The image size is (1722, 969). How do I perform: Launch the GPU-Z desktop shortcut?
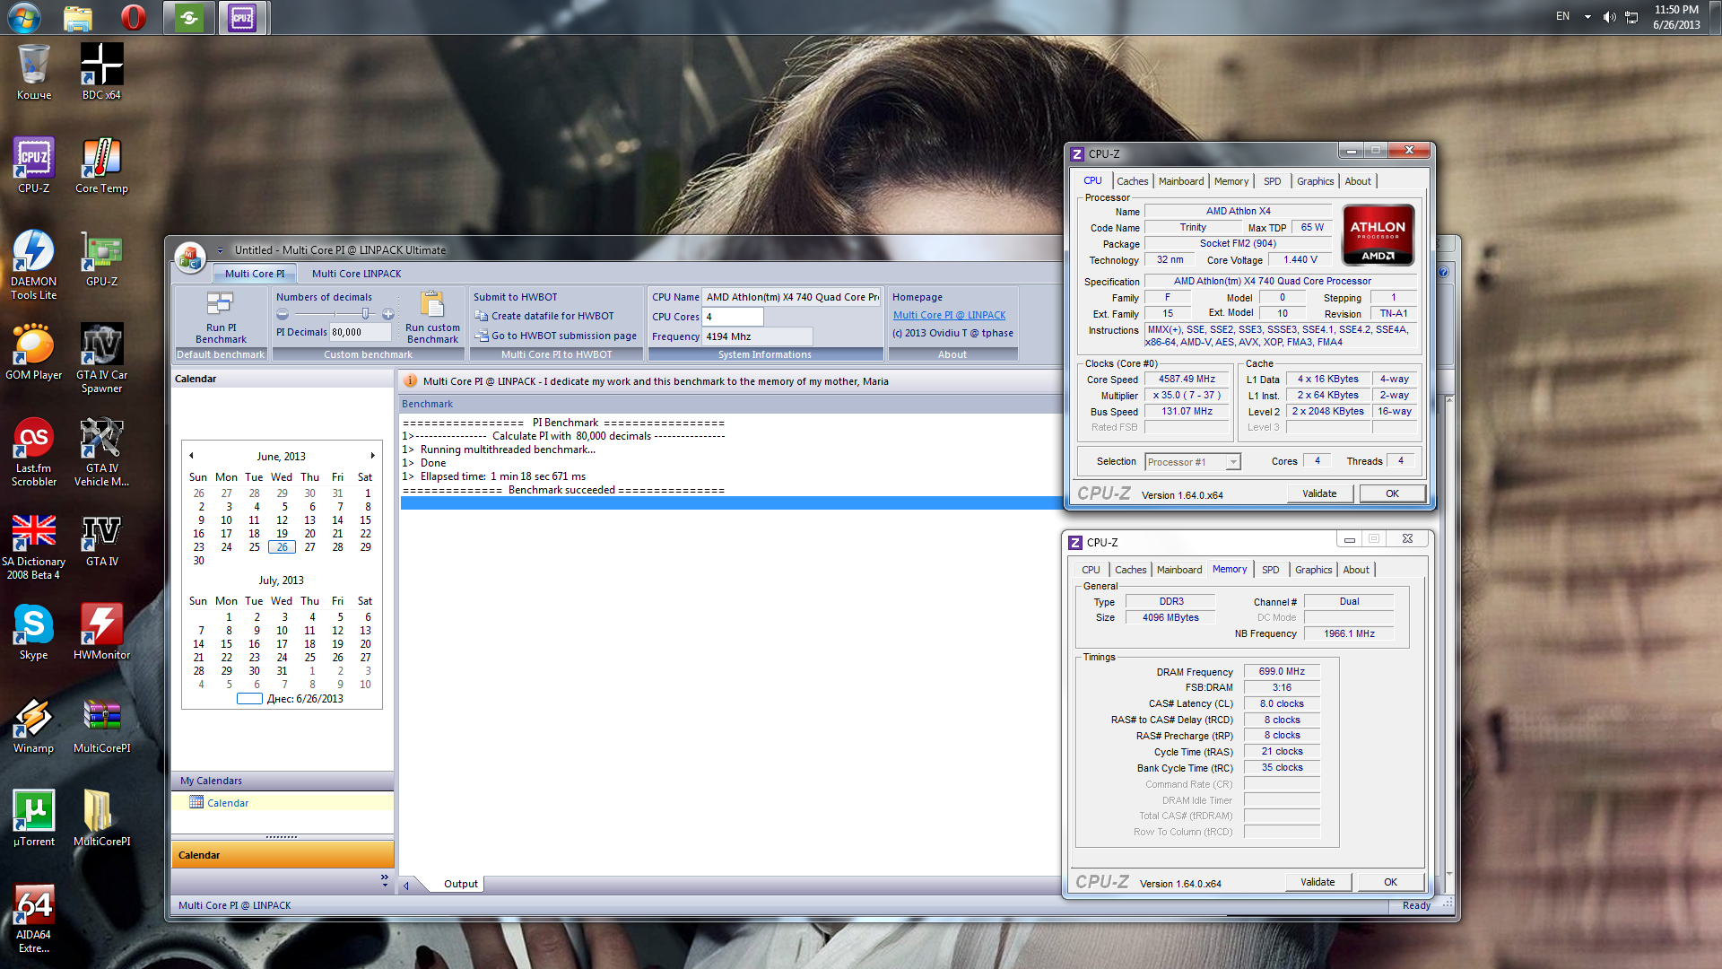[101, 251]
